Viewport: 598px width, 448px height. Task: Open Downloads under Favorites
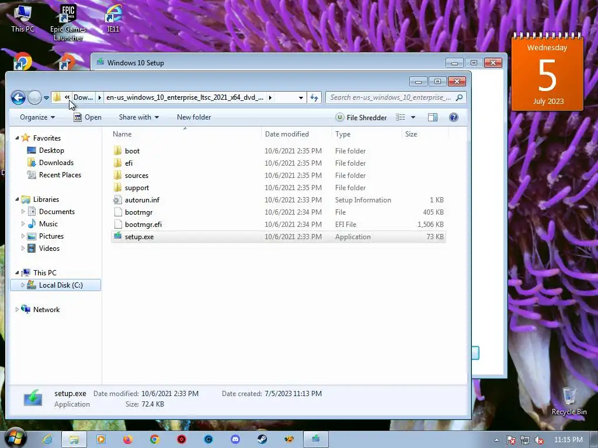(x=56, y=163)
